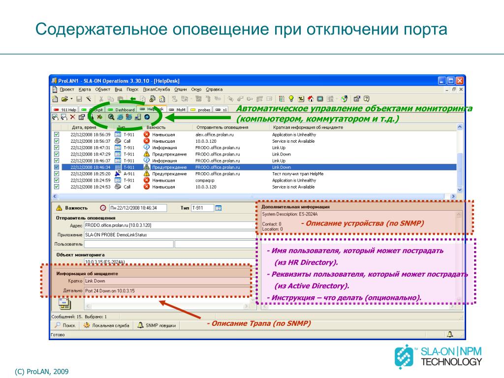Click the yellow light bulb toolbar icon
Screen dimensions: 504x378
coord(291,98)
